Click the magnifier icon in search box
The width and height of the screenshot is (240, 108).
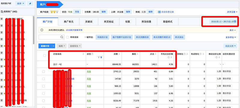click(62, 37)
